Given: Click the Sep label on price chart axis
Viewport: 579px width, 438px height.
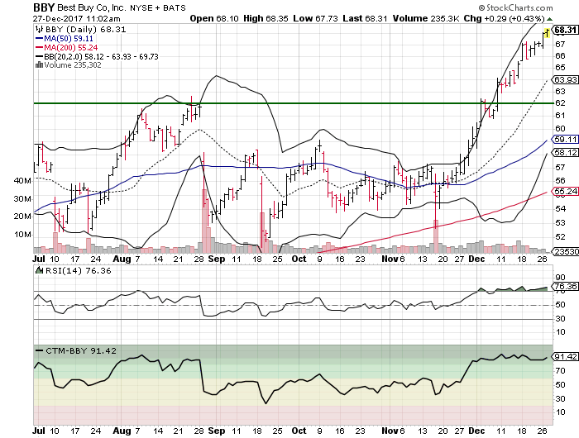Looking at the screenshot, I should click(x=217, y=259).
